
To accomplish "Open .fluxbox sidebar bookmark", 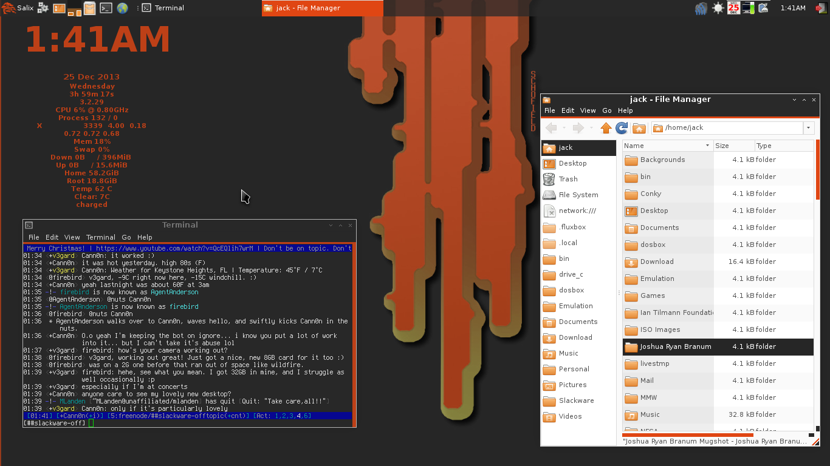I will 578,227.
